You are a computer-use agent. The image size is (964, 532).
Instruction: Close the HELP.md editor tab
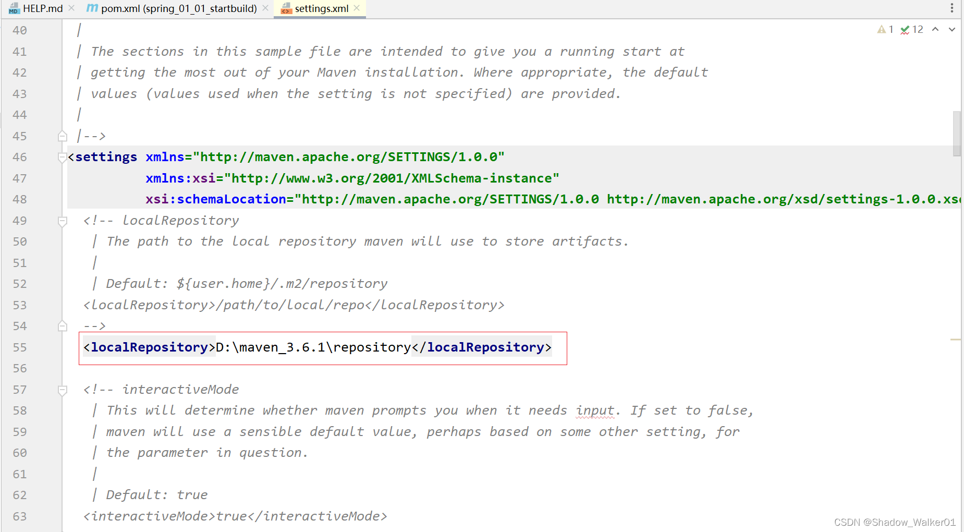pos(71,8)
